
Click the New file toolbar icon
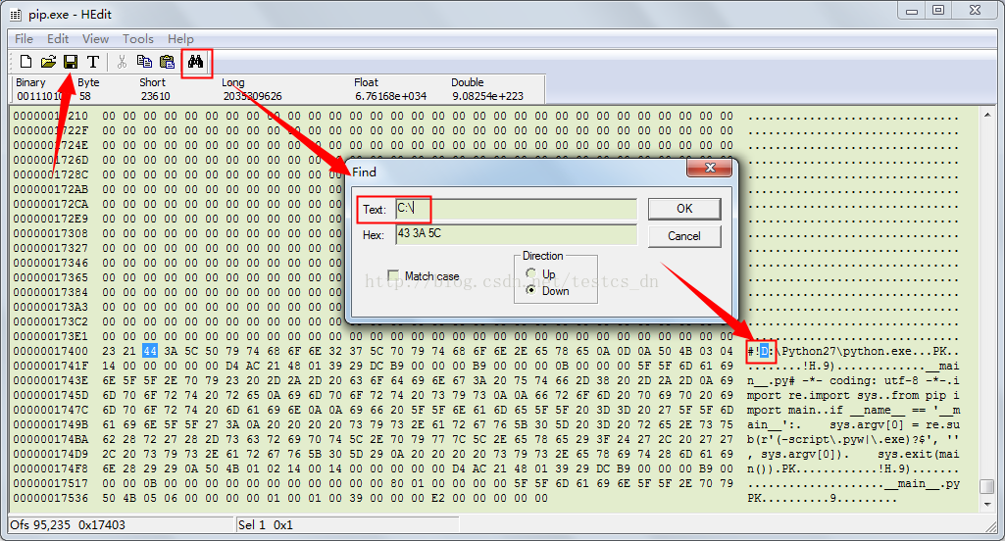(x=25, y=62)
